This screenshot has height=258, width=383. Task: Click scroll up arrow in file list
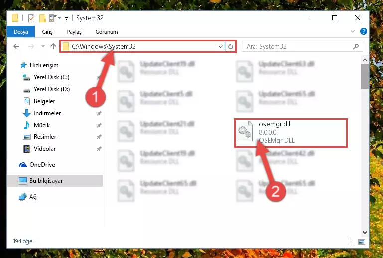tap(365, 60)
